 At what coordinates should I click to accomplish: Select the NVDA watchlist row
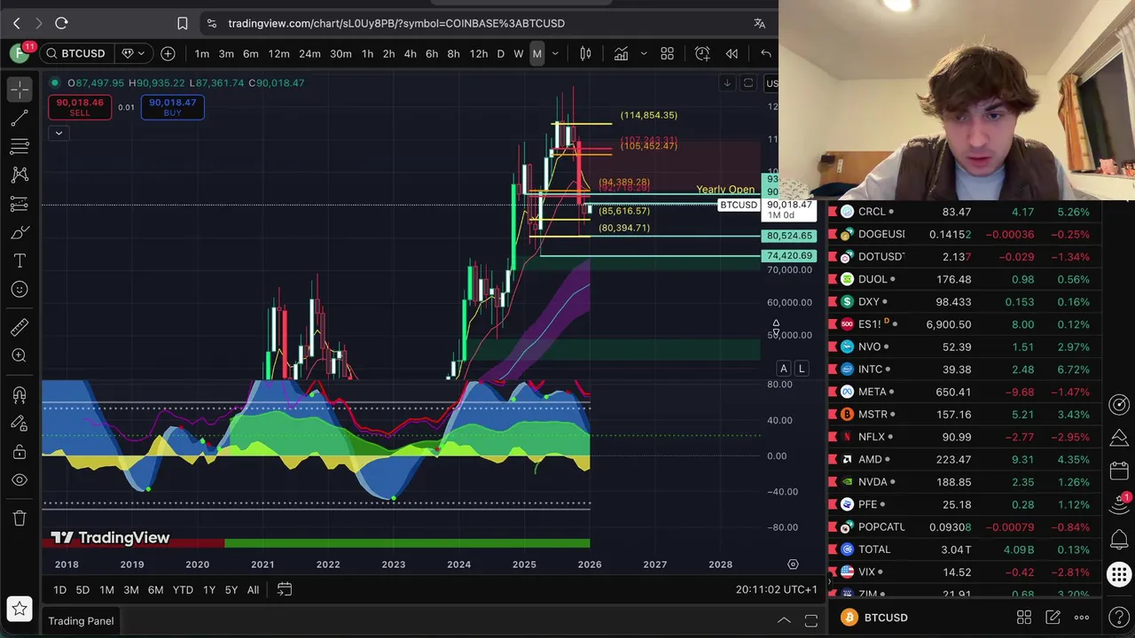click(x=965, y=482)
